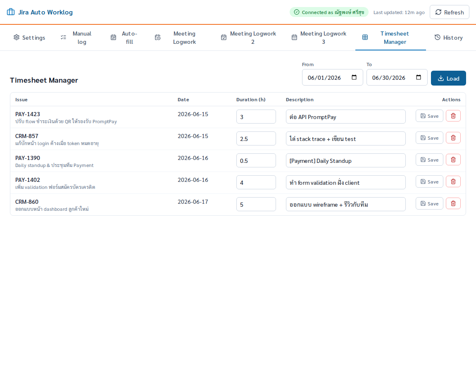Click the Meeting Logwork 3 calendar icon
476x372 pixels.
pyautogui.click(x=294, y=37)
